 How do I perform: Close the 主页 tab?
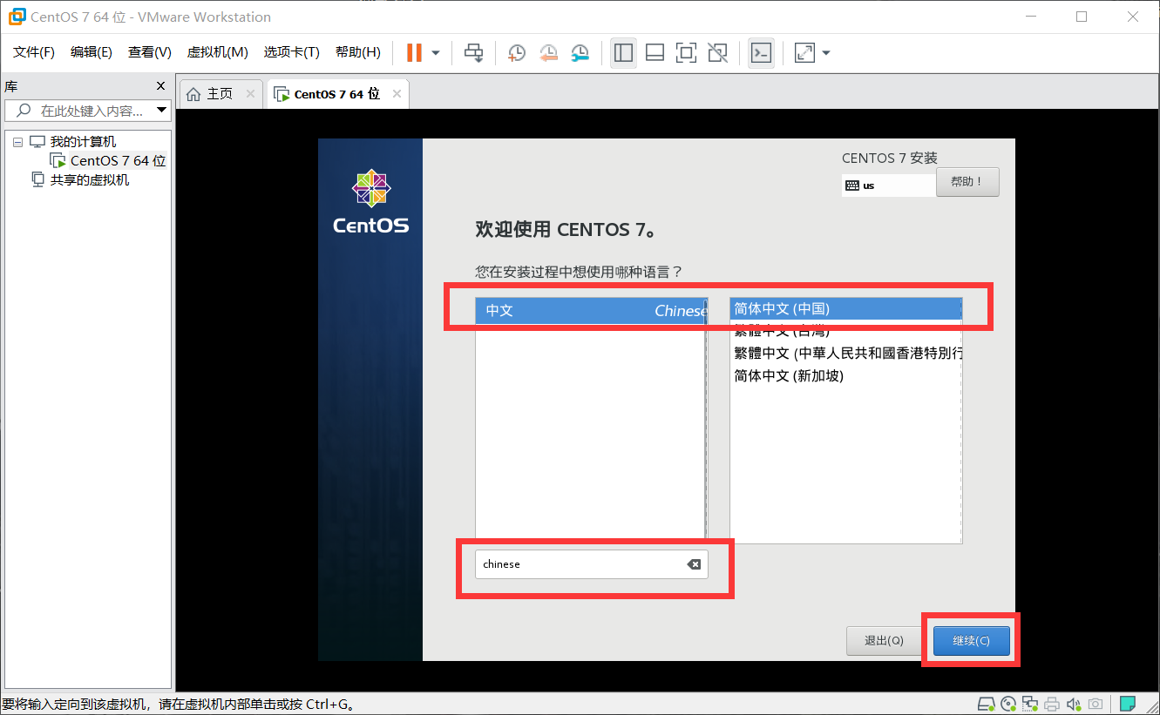(250, 94)
